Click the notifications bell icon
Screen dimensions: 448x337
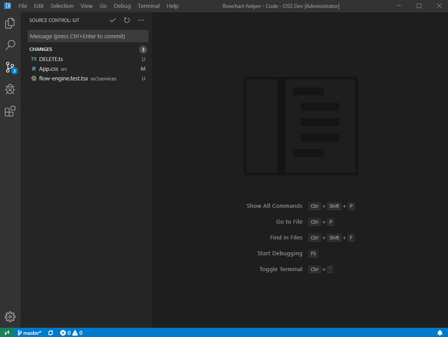coord(440,333)
